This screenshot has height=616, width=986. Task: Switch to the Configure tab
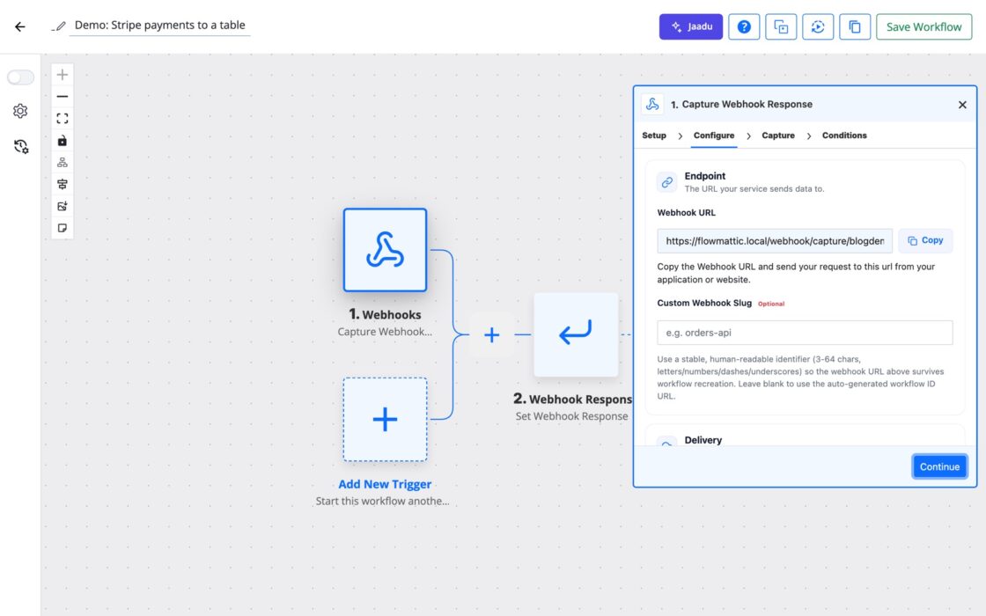click(x=714, y=136)
